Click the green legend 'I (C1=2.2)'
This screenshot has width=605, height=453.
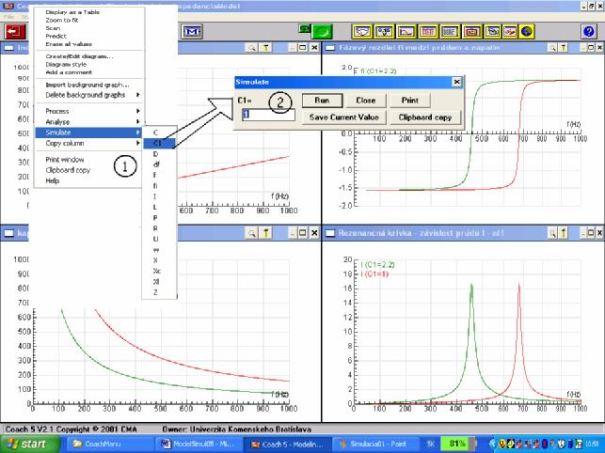point(377,265)
